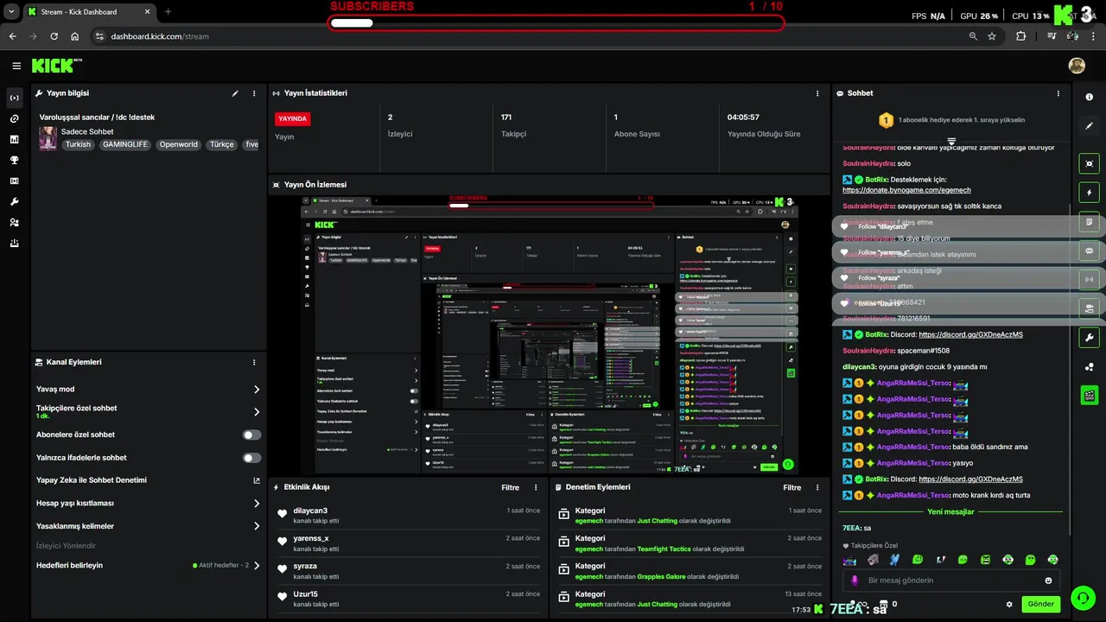Click the Openworld tag chip

(x=179, y=144)
